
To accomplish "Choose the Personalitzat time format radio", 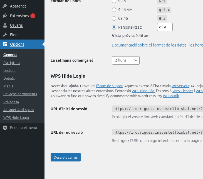I will (114, 27).
